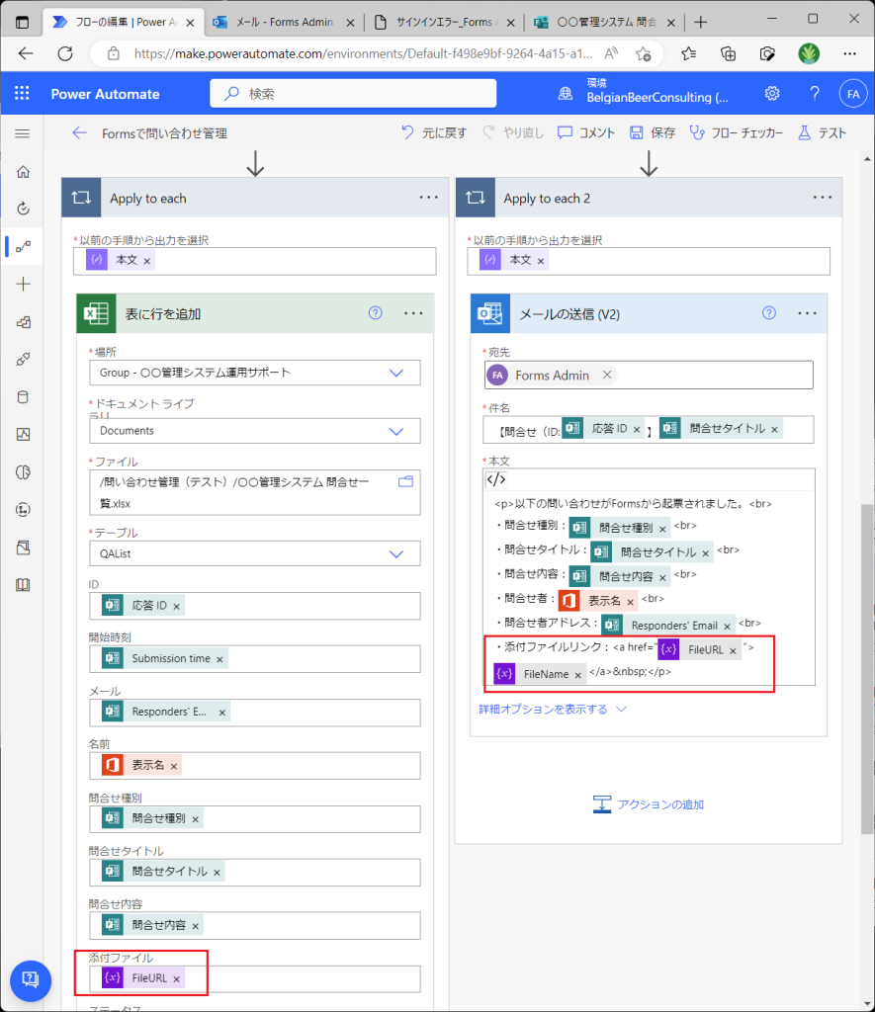Open the Monitor chart icon in sidebar
875x1012 pixels.
click(x=24, y=435)
